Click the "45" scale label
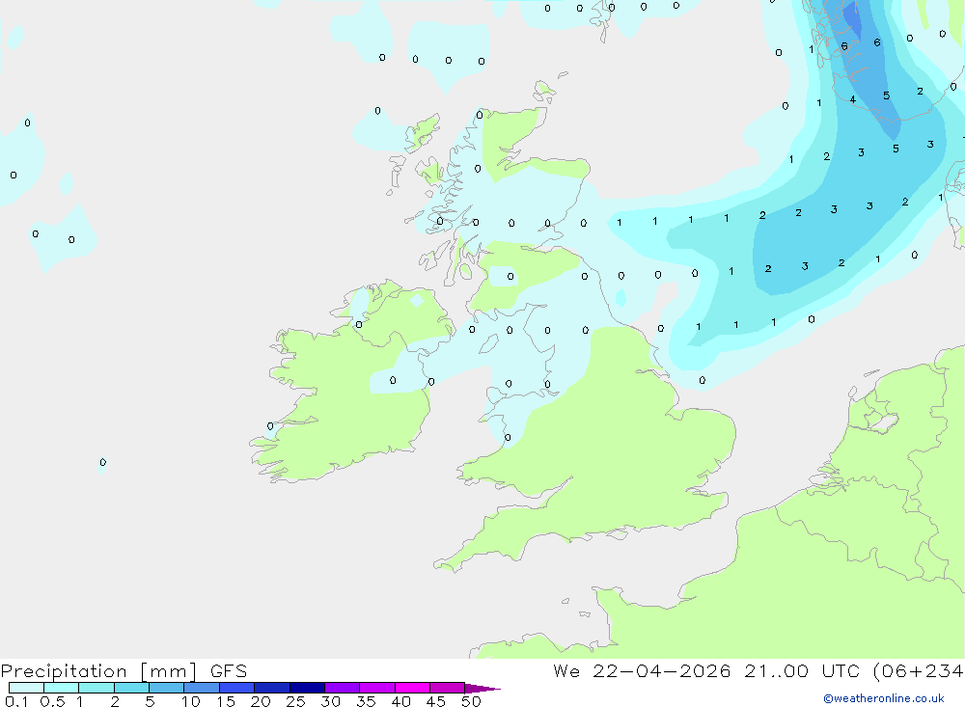The width and height of the screenshot is (965, 707). [x=436, y=701]
